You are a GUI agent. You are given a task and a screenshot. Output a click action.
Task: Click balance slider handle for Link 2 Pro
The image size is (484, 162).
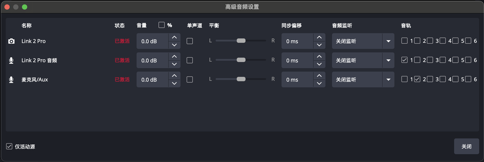[x=241, y=41]
